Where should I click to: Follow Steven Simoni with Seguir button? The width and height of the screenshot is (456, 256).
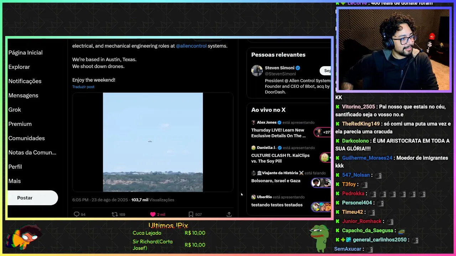(325, 71)
